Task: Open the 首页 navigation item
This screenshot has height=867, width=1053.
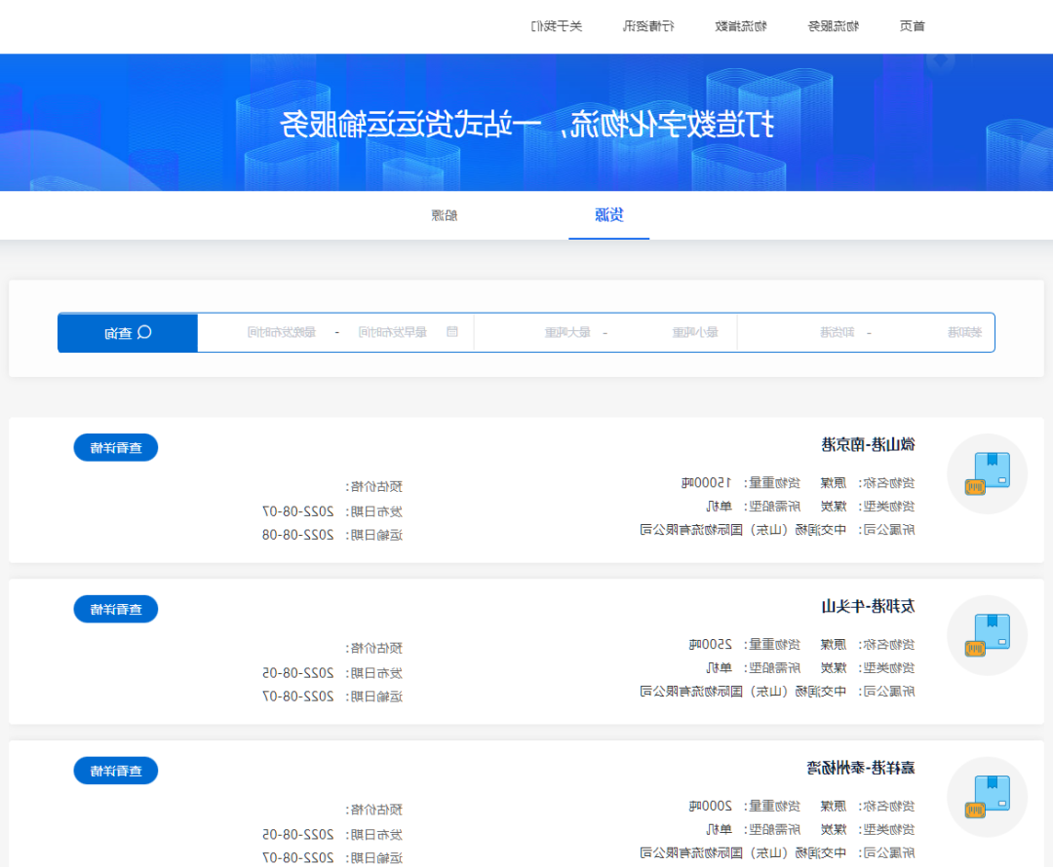Action: click(x=912, y=26)
